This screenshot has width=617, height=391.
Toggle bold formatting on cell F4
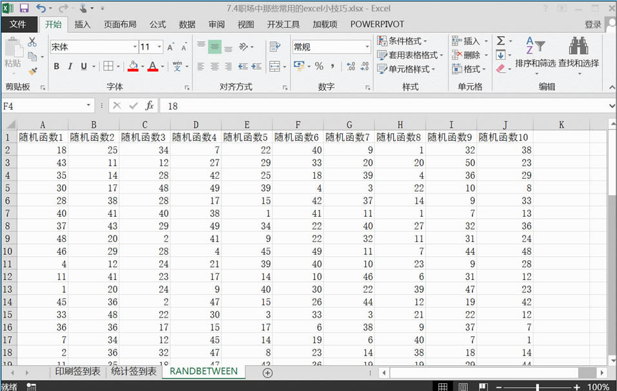(56, 66)
